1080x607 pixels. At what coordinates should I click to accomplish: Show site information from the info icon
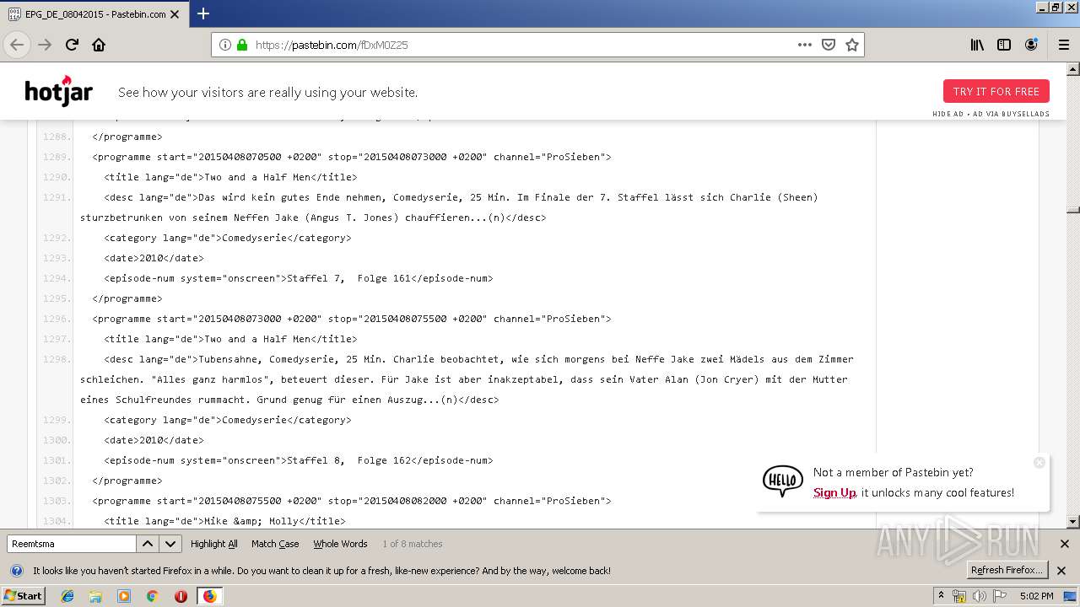(x=225, y=45)
